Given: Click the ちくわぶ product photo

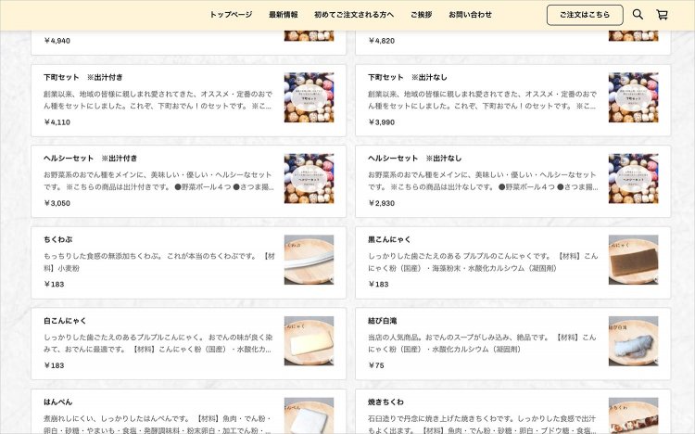Looking at the screenshot, I should tap(309, 260).
